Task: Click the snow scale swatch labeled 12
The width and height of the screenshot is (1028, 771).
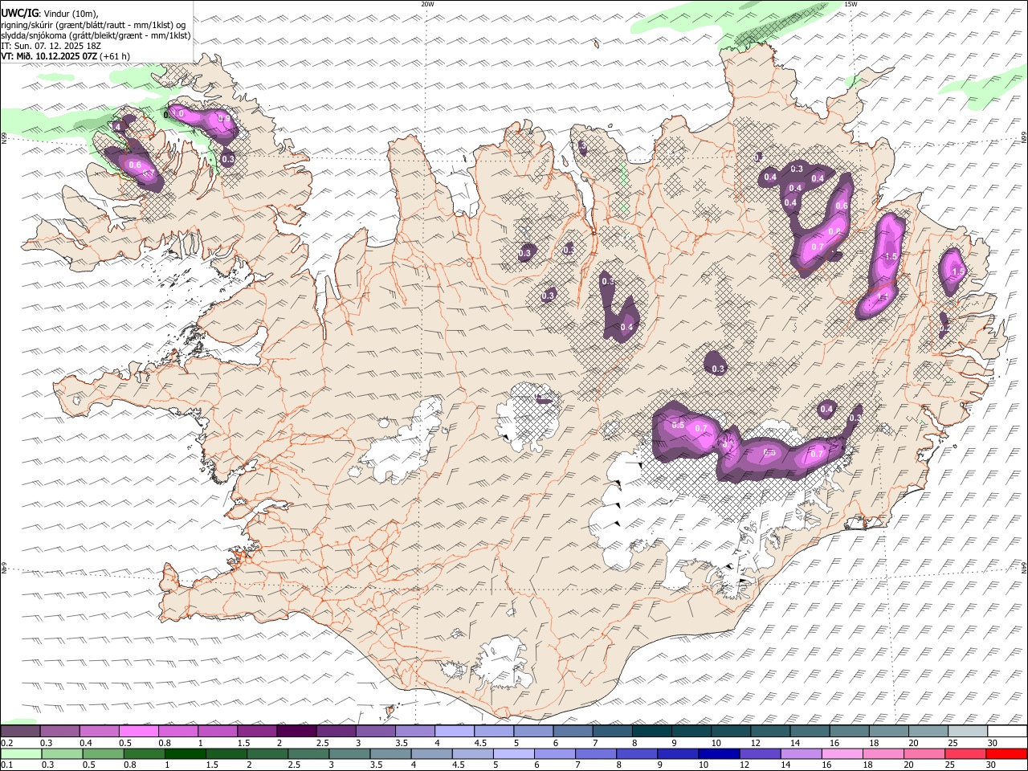Action: pyautogui.click(x=770, y=731)
